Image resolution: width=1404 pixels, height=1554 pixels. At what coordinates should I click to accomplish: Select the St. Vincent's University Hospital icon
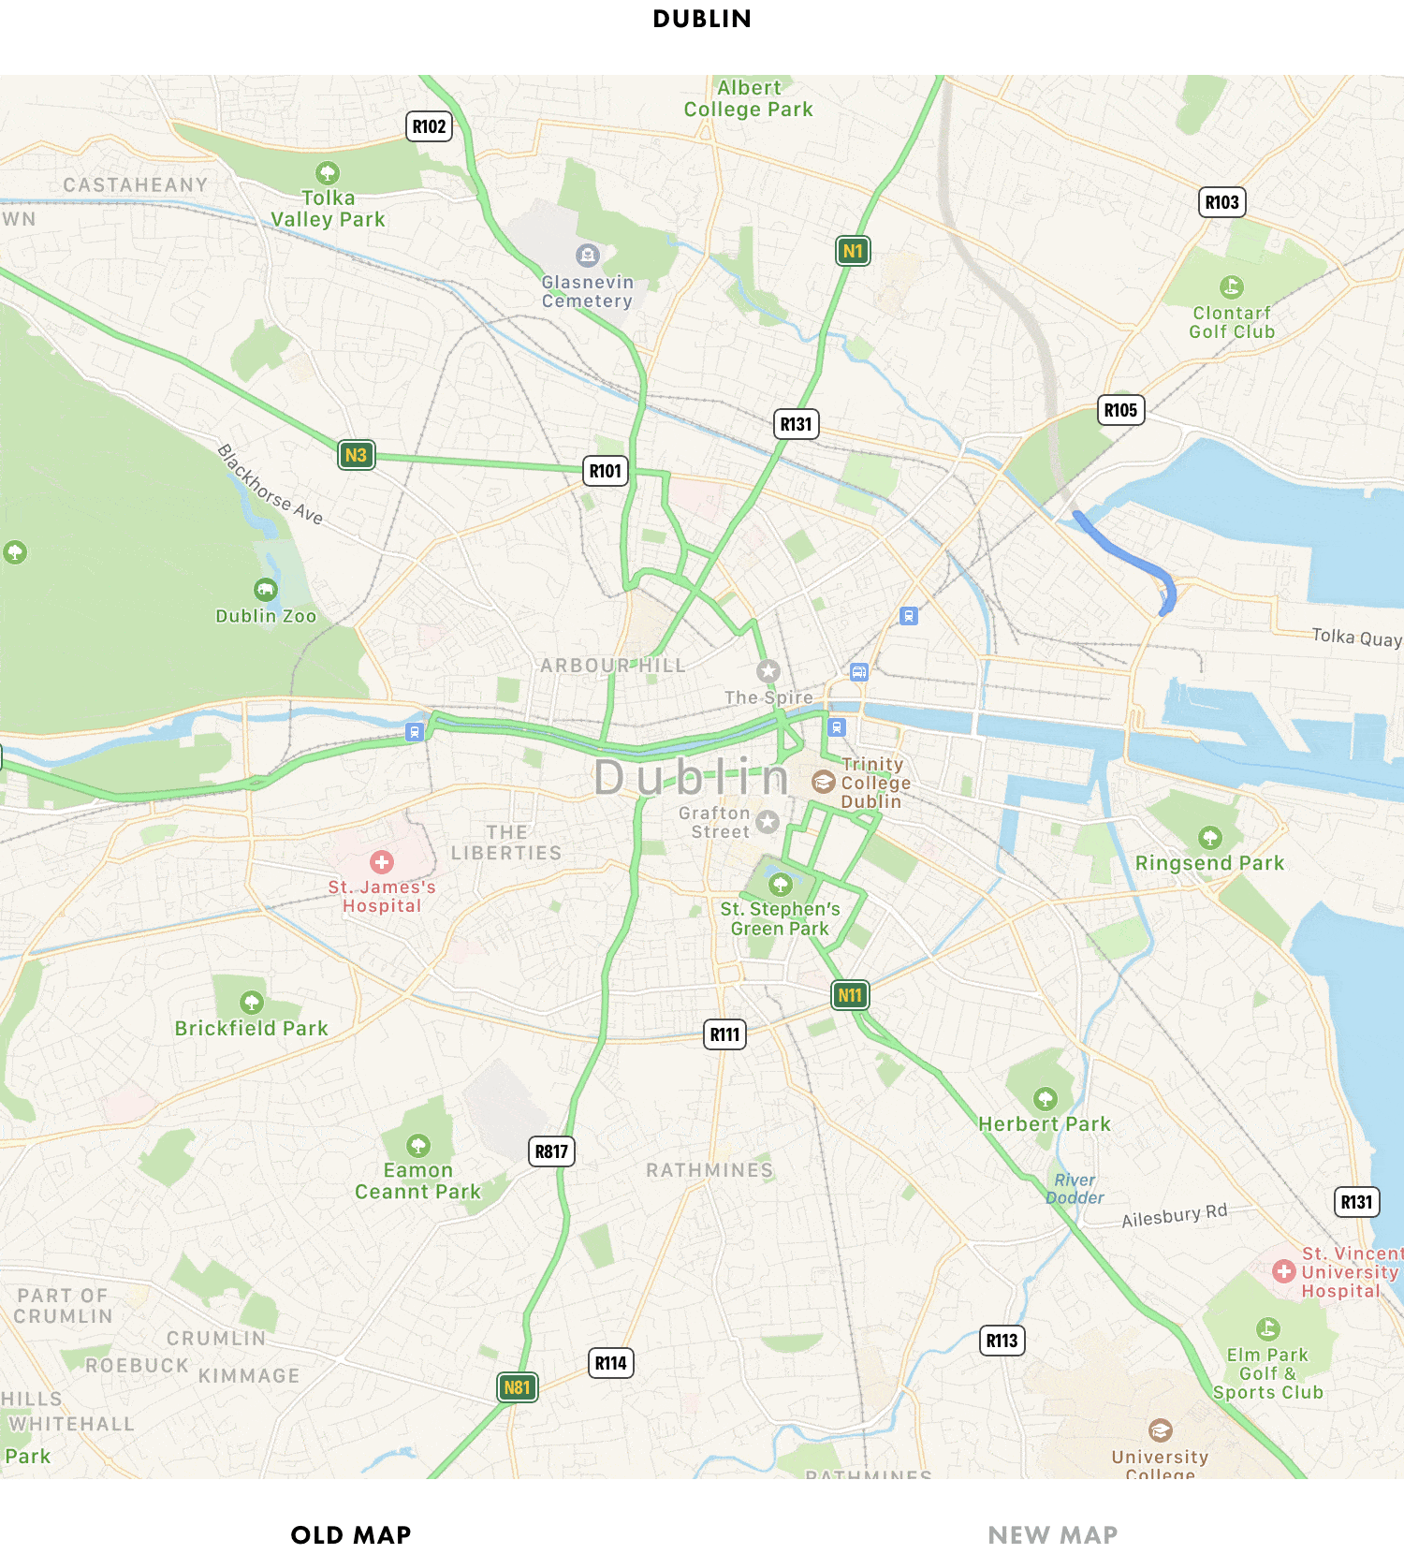[x=1284, y=1271]
